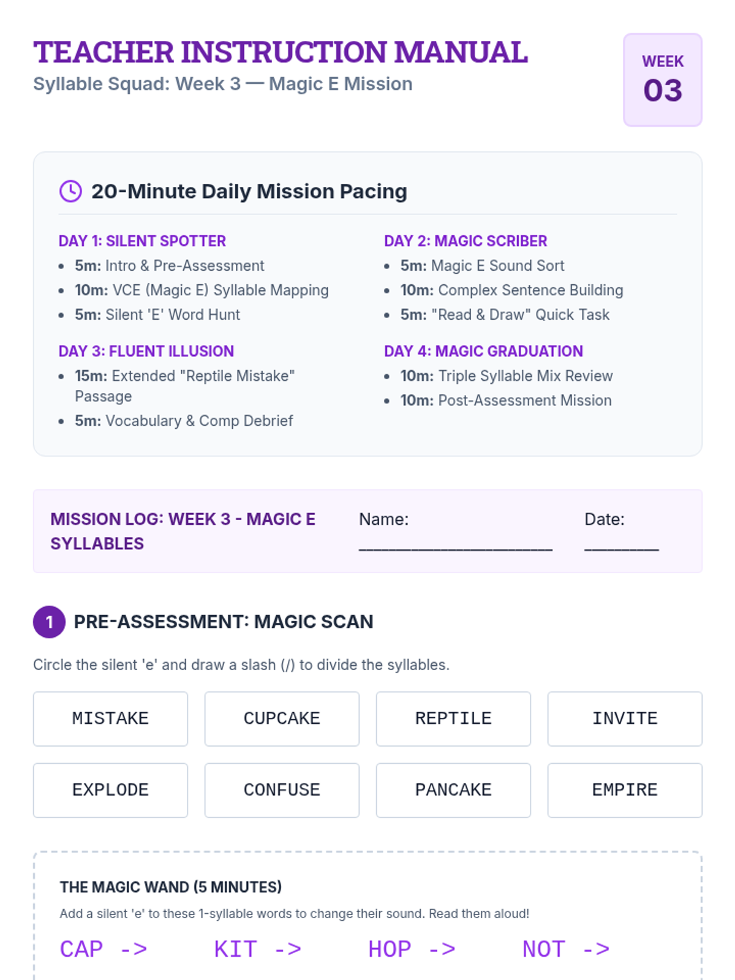Click the clock icon beside Mission Pacing
The image size is (735, 980).
click(70, 191)
